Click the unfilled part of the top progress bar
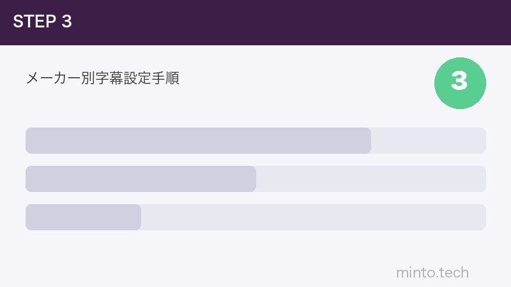The image size is (511, 287). [x=428, y=140]
